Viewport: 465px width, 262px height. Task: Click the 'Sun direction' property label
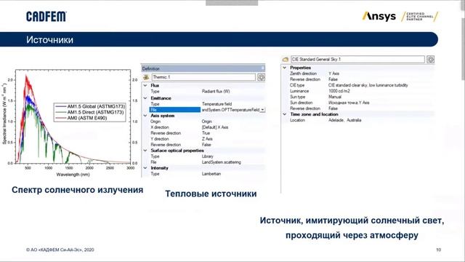pyautogui.click(x=301, y=103)
